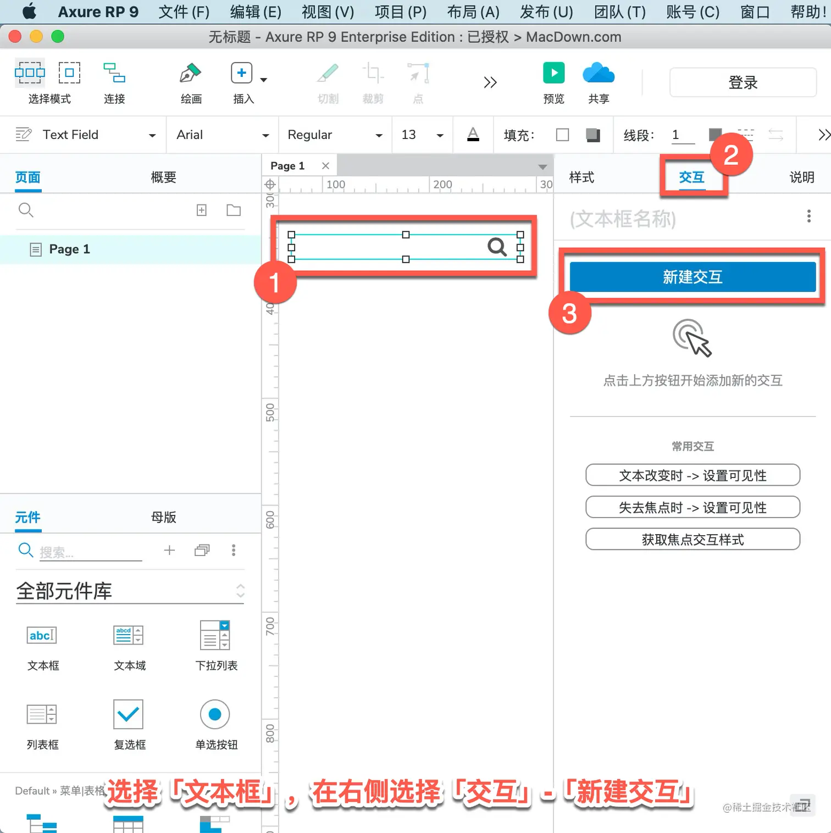Expand the style toolbar overflow chevron
Screen dimensions: 831x833
coord(824,135)
